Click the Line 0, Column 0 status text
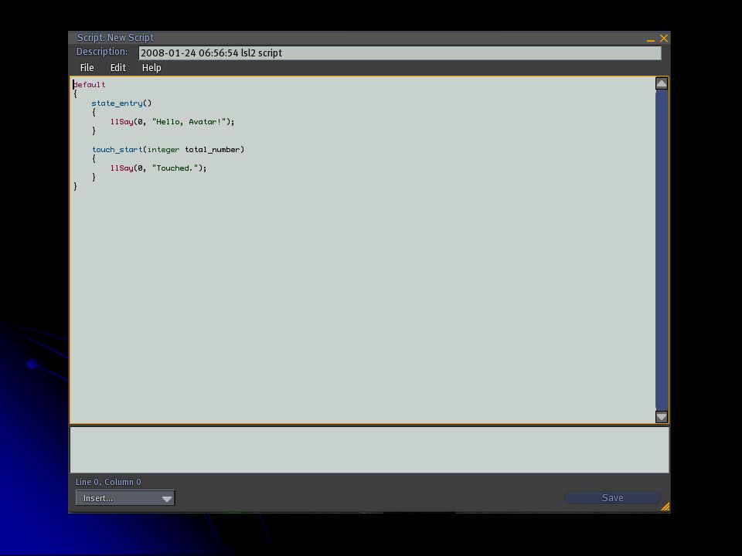 (x=108, y=482)
